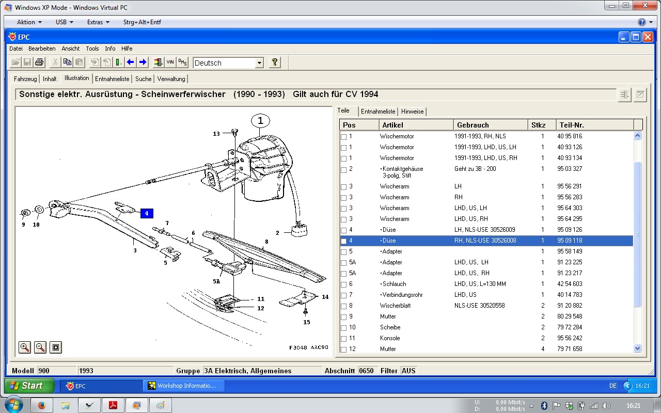Open the right-panel Entnahmeliste tab

tap(378, 112)
